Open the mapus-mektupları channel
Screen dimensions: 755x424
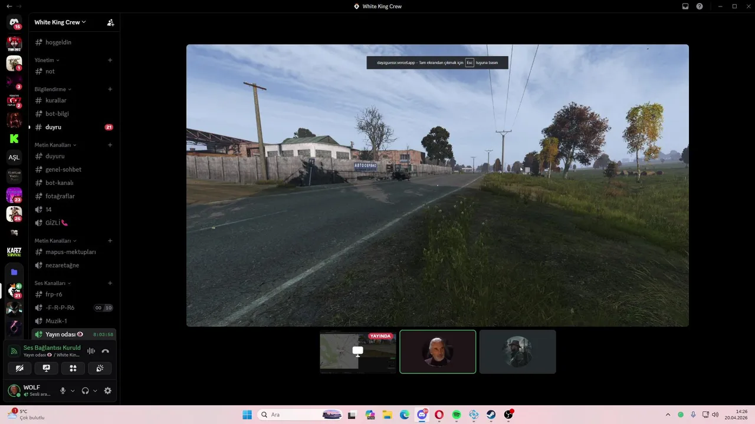[74, 252]
